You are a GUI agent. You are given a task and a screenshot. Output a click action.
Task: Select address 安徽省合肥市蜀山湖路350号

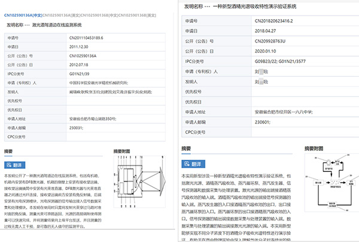coord(93,119)
